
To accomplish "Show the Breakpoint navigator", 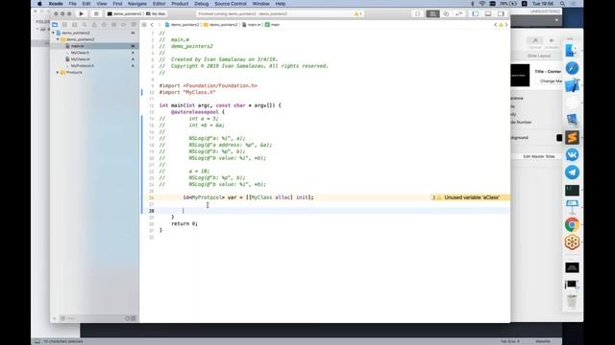I will pyautogui.click(x=124, y=25).
